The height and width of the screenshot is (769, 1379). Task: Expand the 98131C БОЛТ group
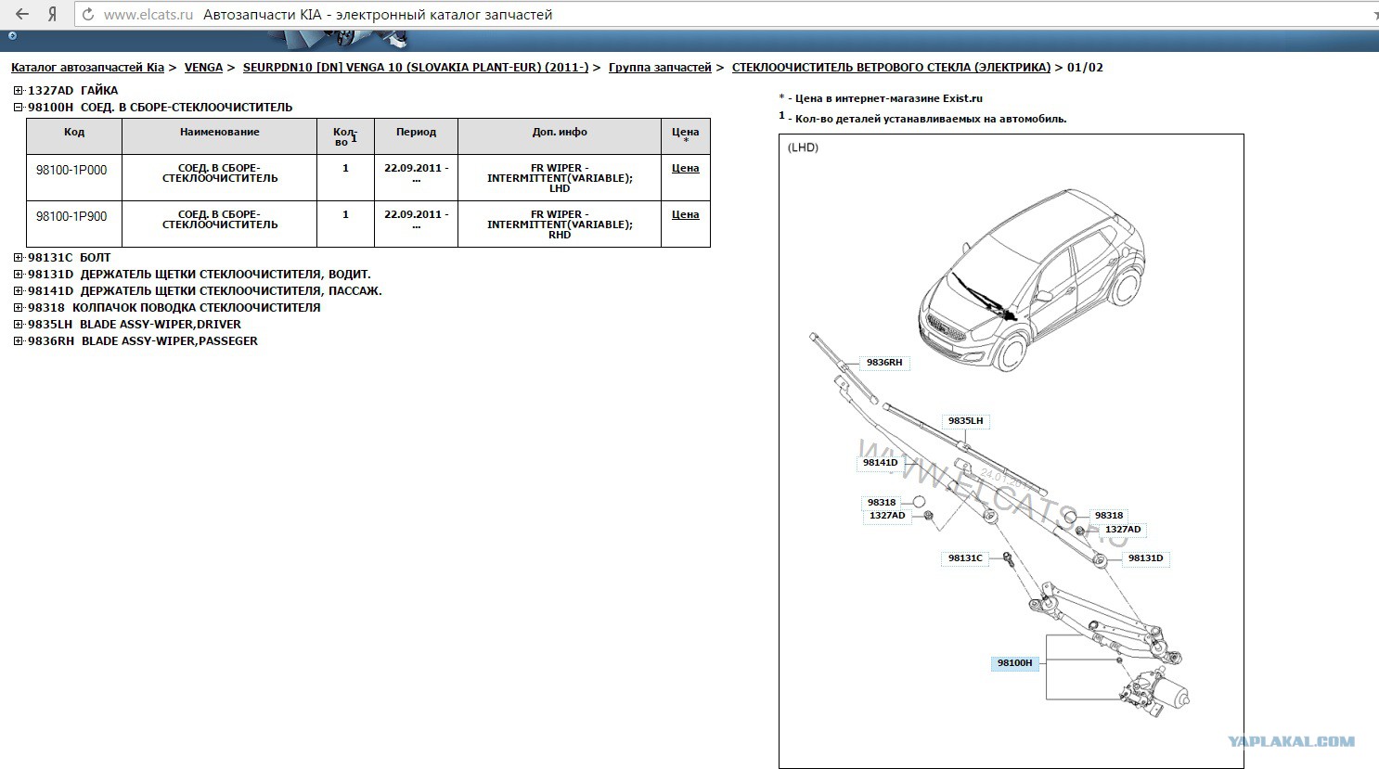click(x=19, y=258)
